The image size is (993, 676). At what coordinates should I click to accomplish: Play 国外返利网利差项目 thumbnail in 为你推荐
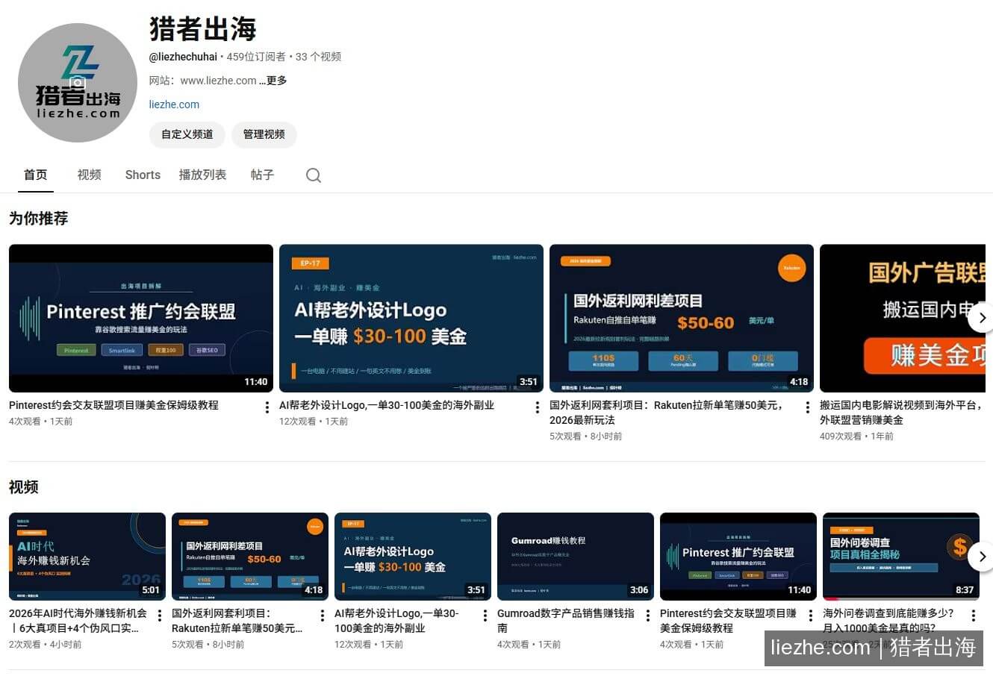[x=682, y=318]
